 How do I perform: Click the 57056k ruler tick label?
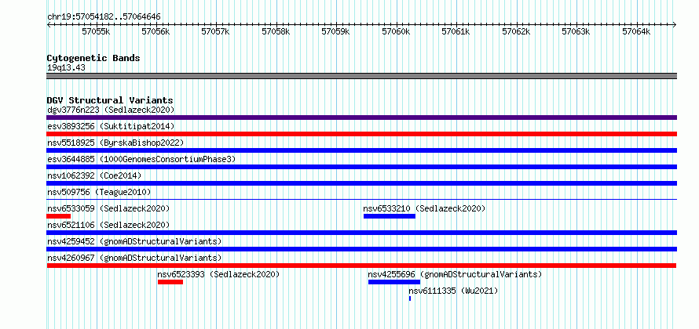[156, 31]
